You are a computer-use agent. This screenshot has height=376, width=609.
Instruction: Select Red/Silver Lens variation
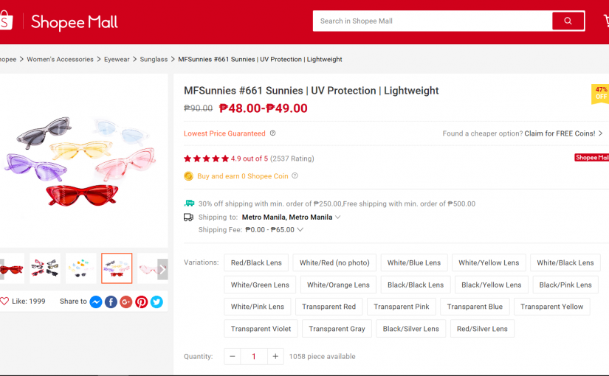tap(482, 329)
